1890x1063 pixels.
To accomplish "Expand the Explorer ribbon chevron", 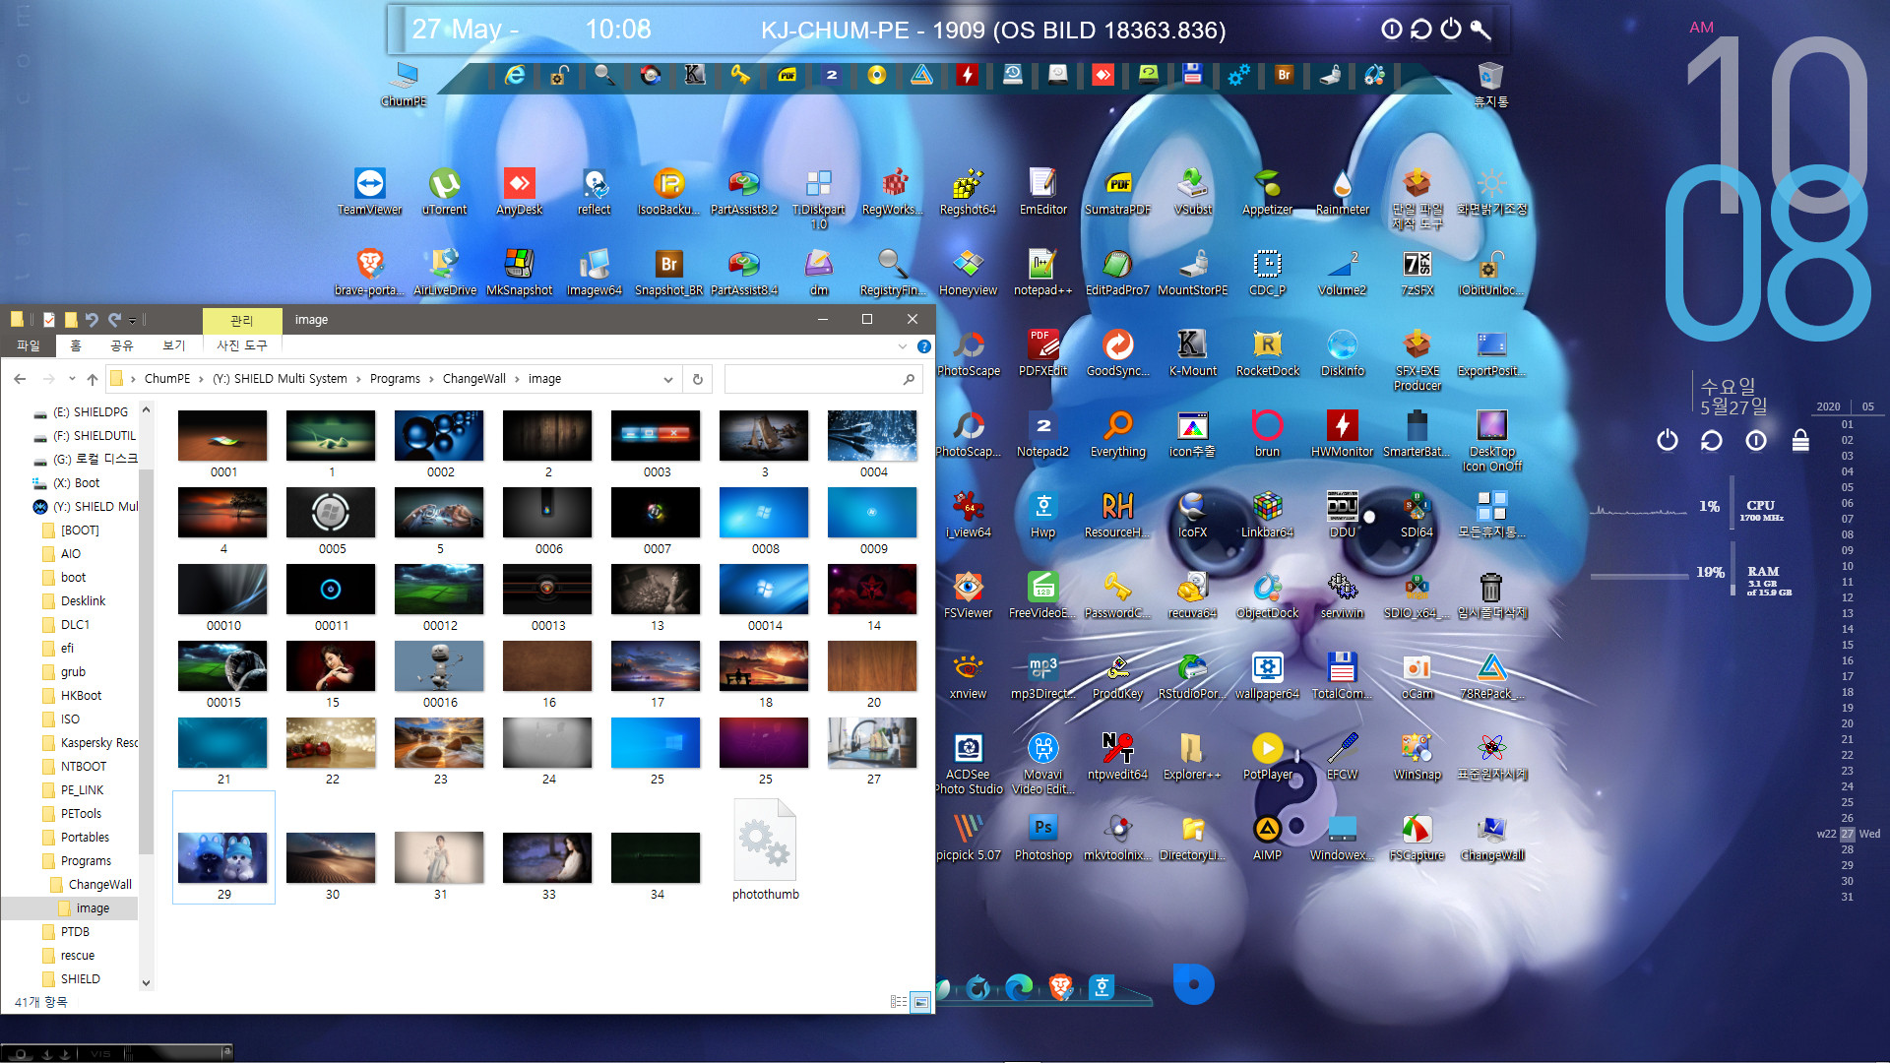I will click(x=903, y=346).
